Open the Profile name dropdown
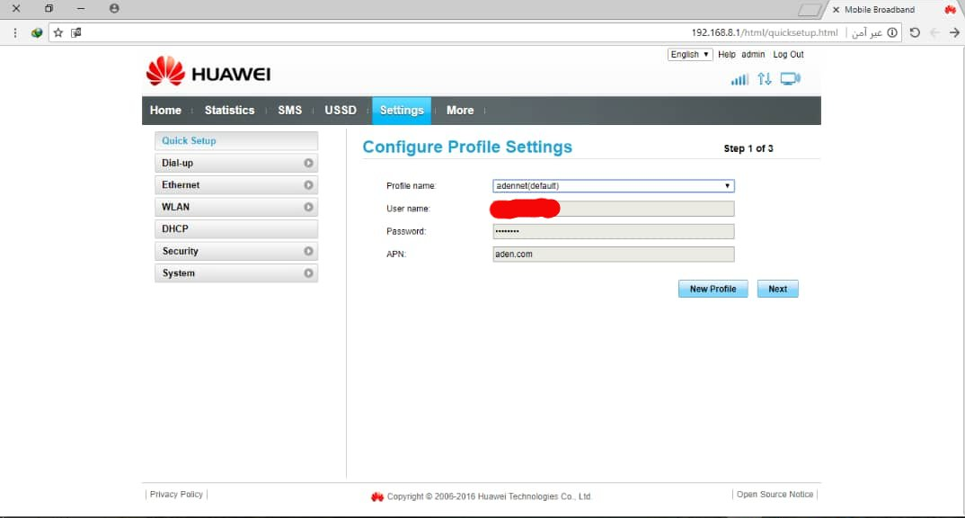 coord(614,186)
